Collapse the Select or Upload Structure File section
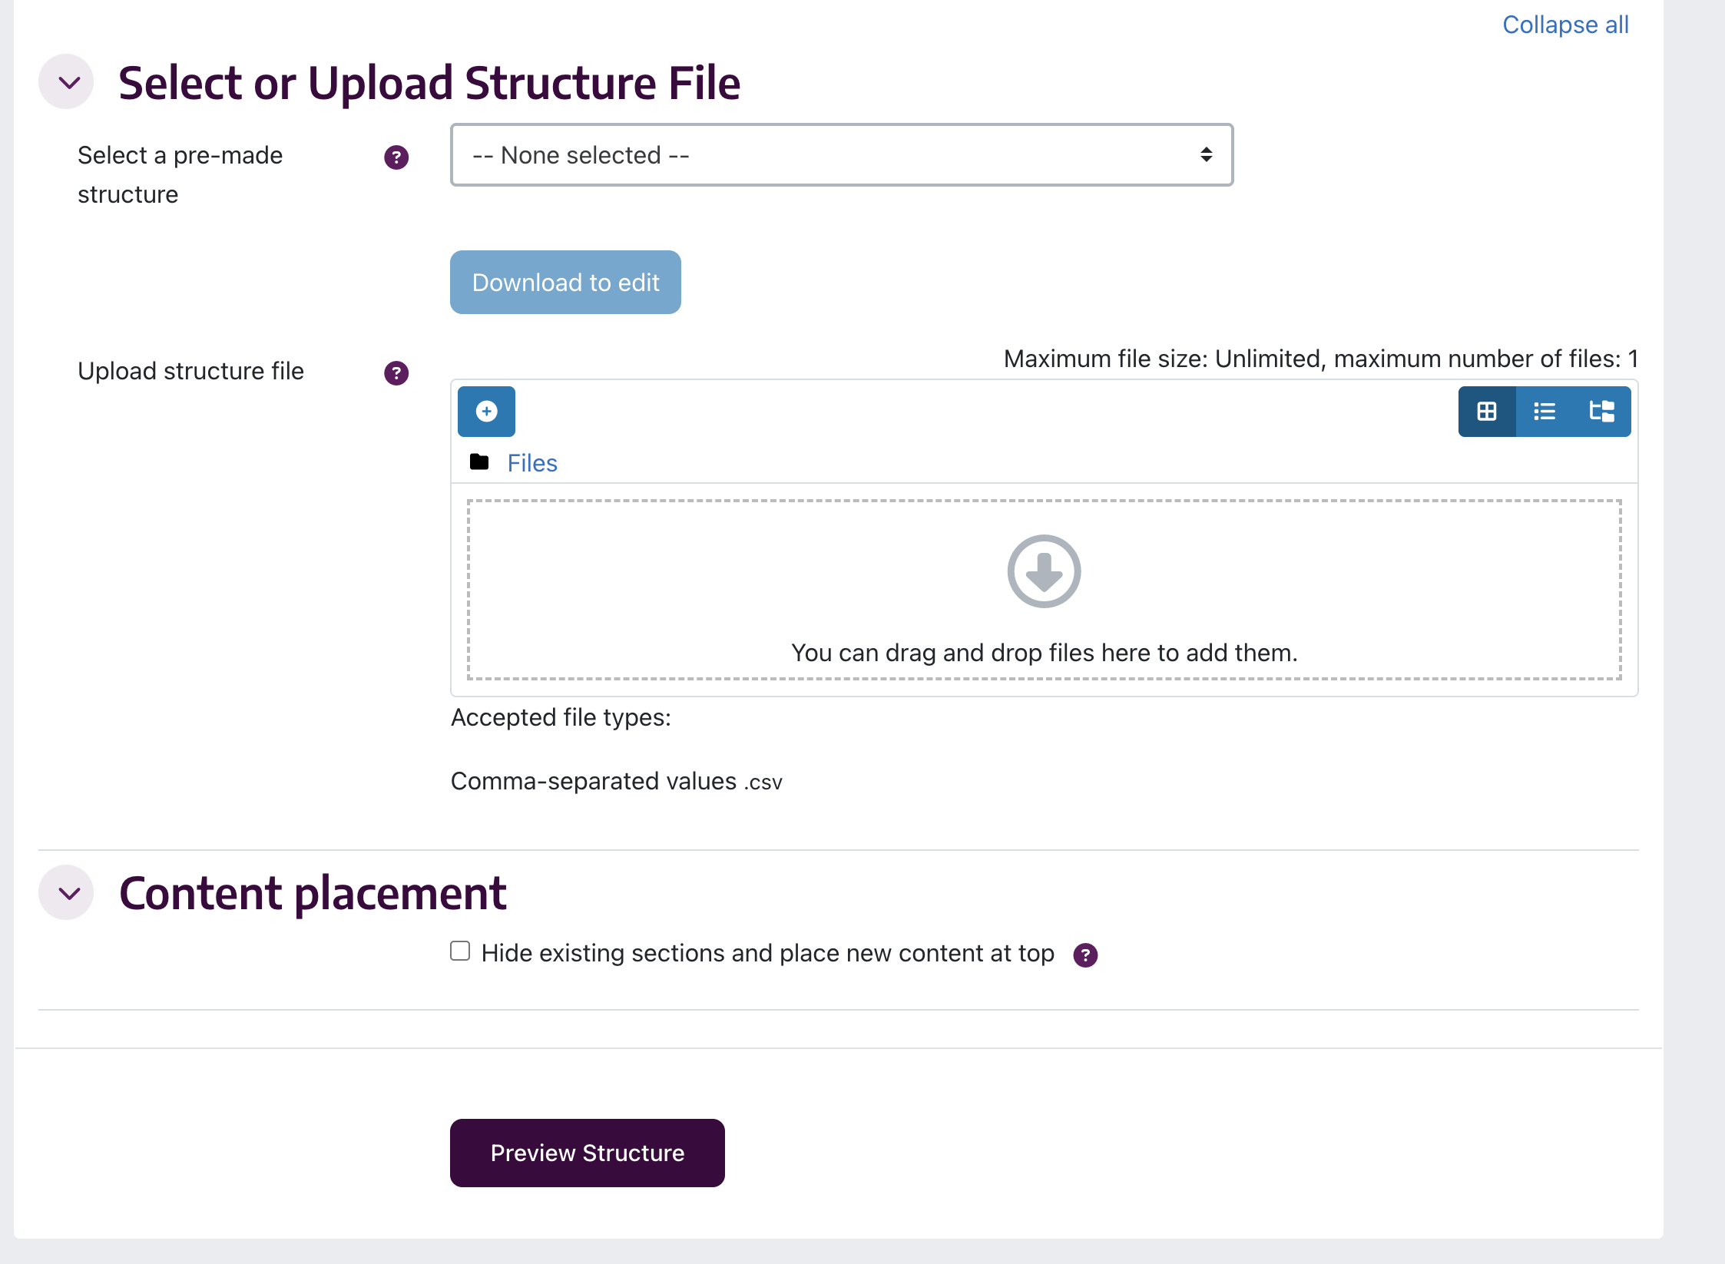Viewport: 1725px width, 1264px height. (66, 82)
